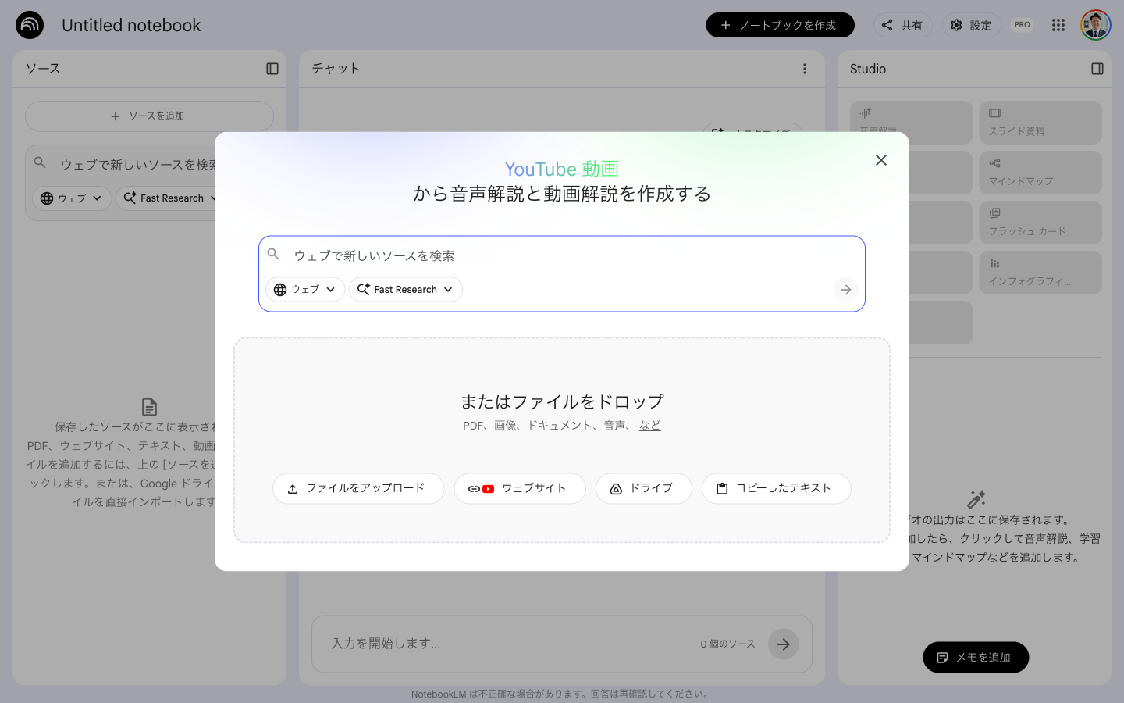
Task: Send chat message with the arrow button
Action: pyautogui.click(x=784, y=644)
